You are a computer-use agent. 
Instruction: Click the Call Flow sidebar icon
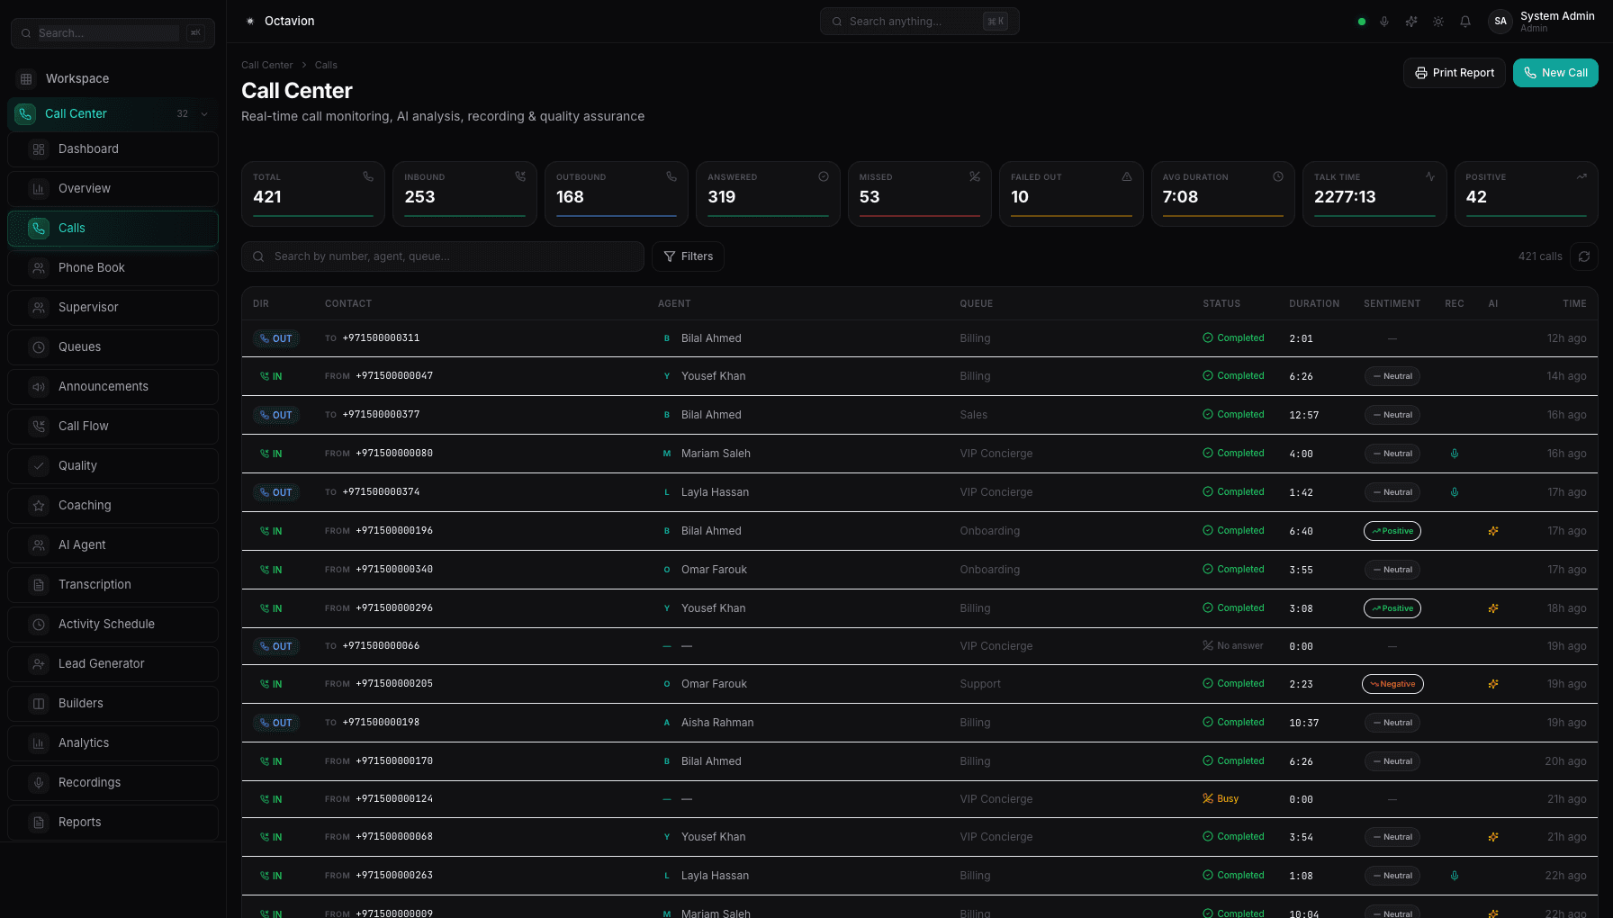(x=39, y=427)
